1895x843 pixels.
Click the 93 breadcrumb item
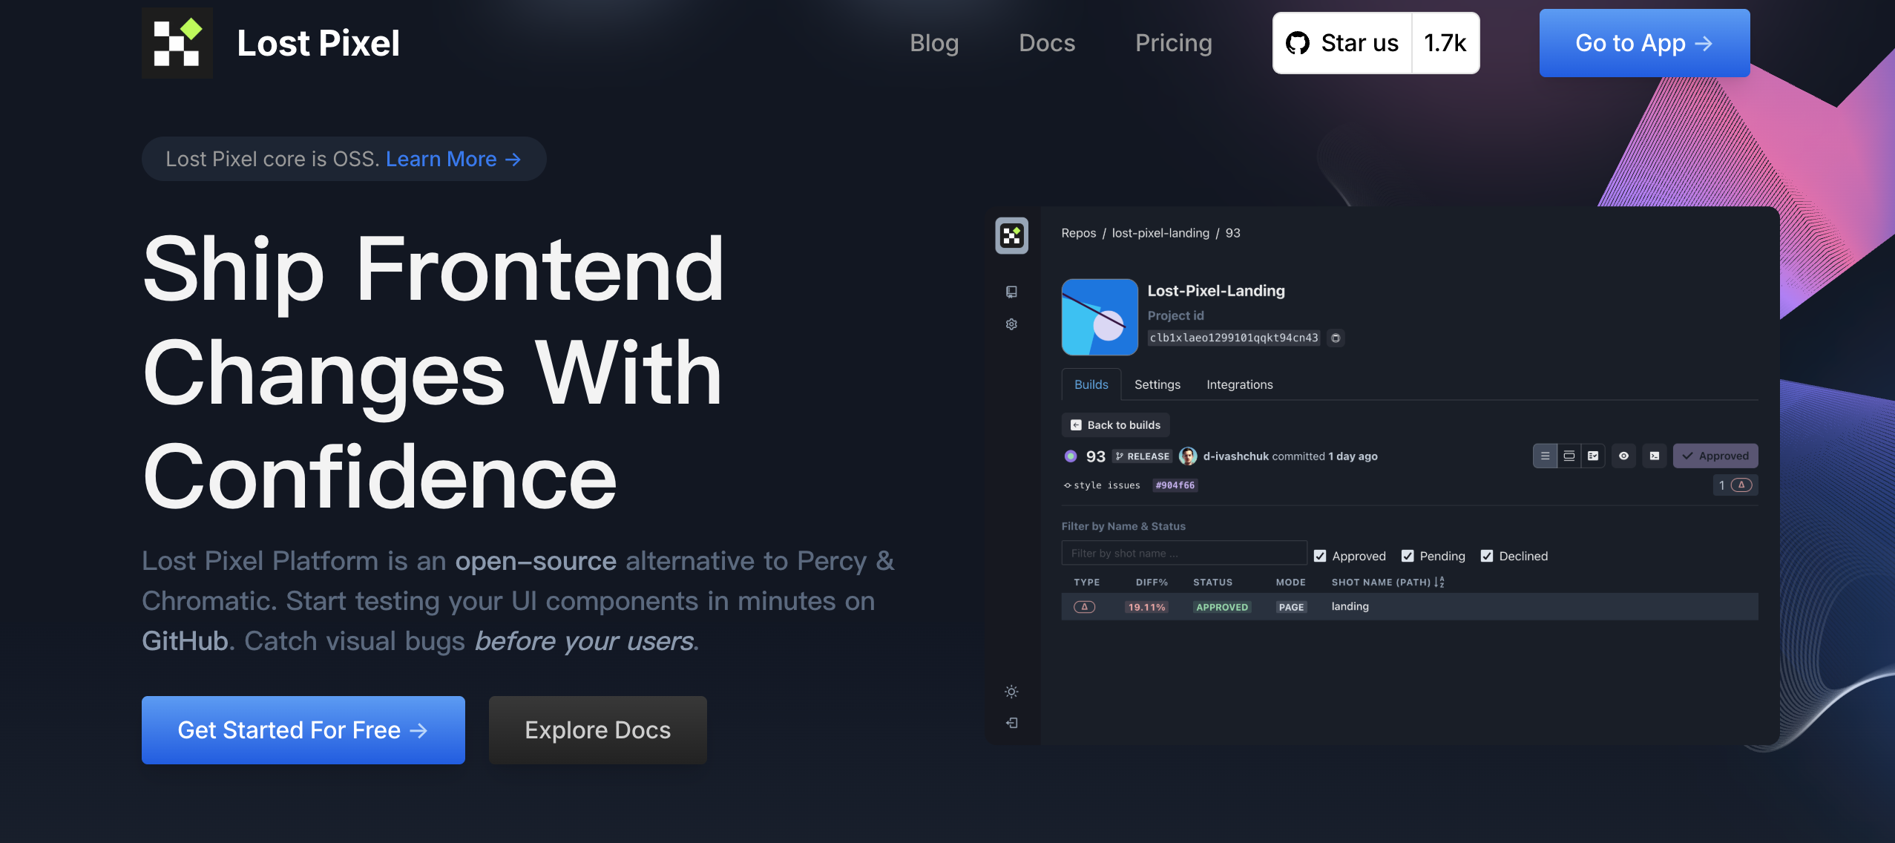coord(1233,233)
